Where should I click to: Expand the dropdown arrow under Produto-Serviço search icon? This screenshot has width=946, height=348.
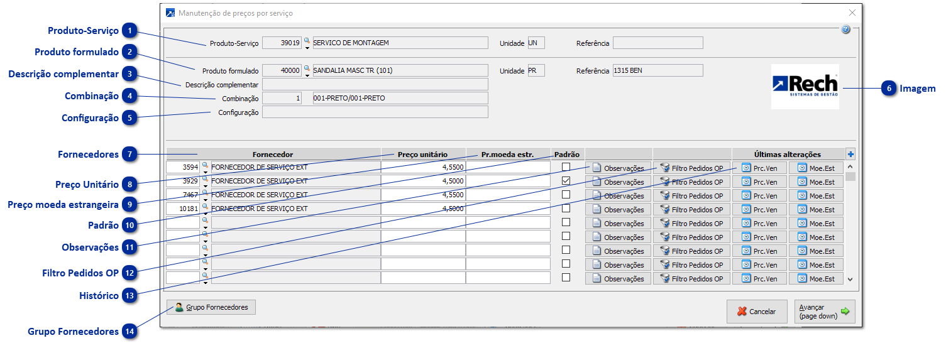[x=307, y=48]
